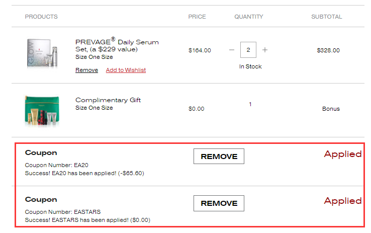Click the Bonus label for the gift
Image resolution: width=371 pixels, height=233 pixels.
pyautogui.click(x=331, y=109)
